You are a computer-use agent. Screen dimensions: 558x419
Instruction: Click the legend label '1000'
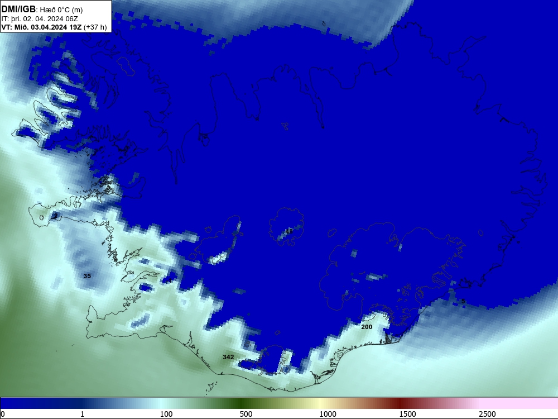click(328, 414)
